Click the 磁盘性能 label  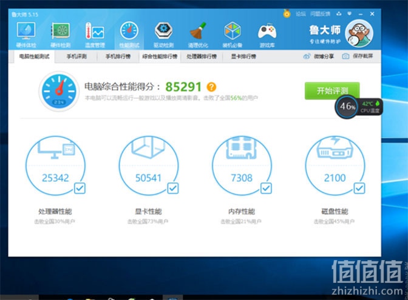click(335, 212)
